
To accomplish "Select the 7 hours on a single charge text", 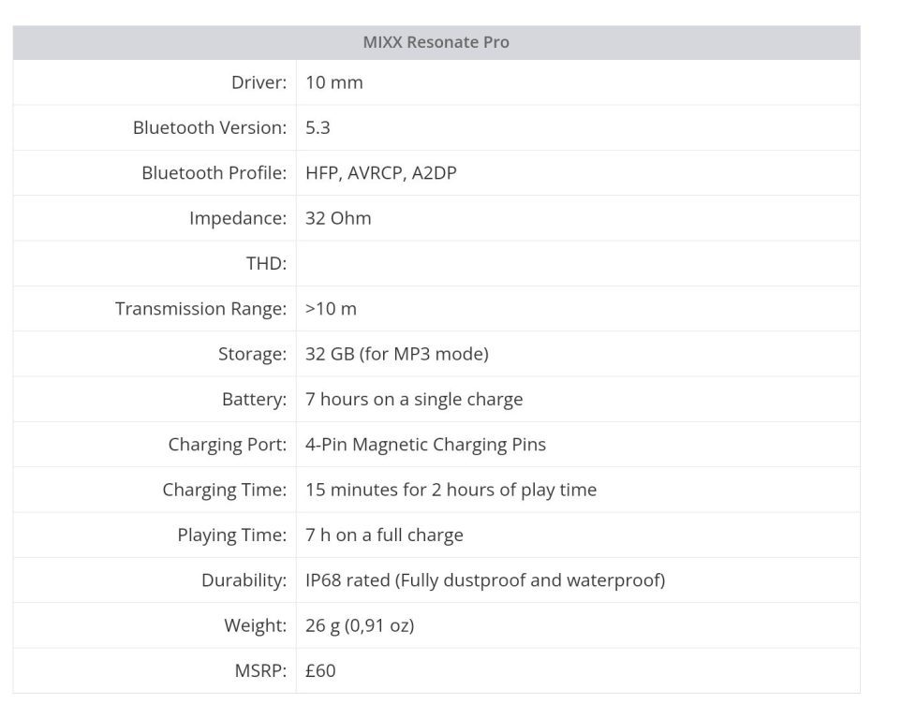I will click(414, 399).
